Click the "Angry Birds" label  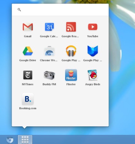(x=93, y=84)
